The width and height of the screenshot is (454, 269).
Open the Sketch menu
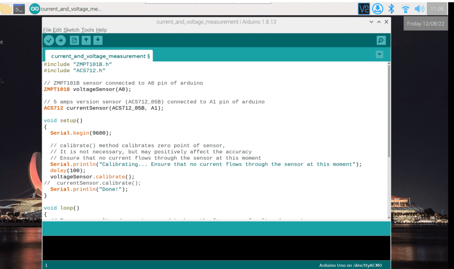(x=71, y=30)
